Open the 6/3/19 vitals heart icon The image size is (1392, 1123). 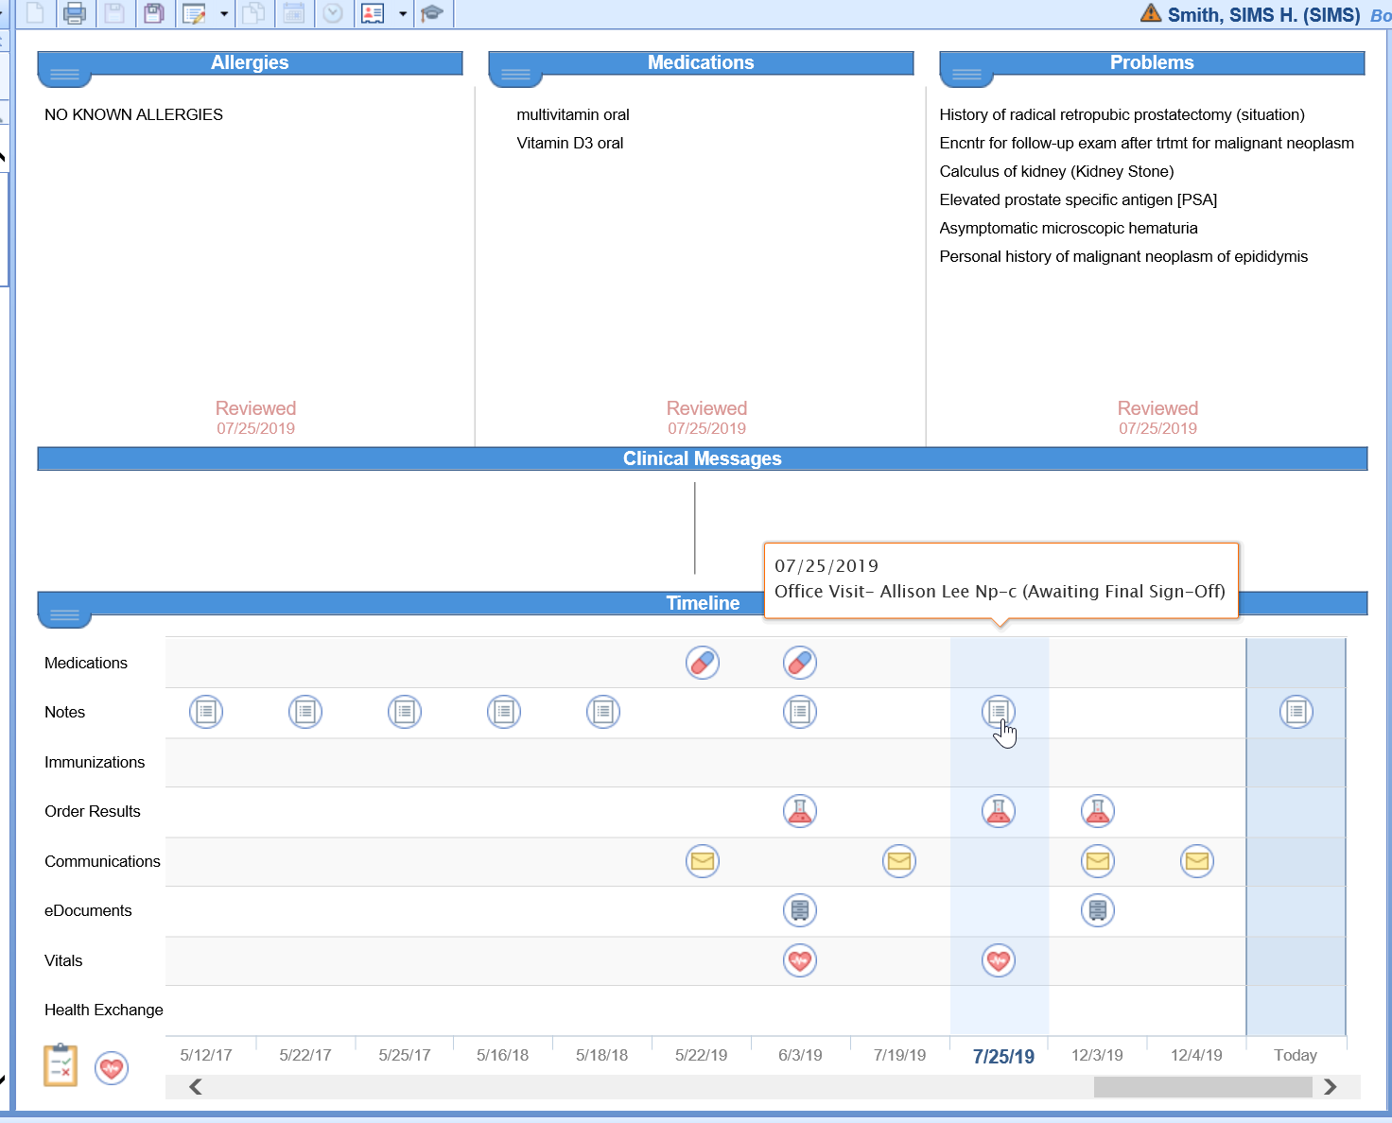tap(800, 960)
